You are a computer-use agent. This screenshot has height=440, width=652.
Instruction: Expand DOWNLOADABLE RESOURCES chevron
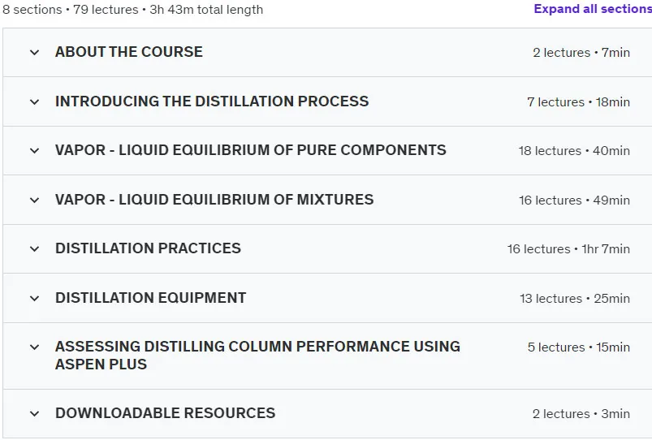pyautogui.click(x=35, y=413)
